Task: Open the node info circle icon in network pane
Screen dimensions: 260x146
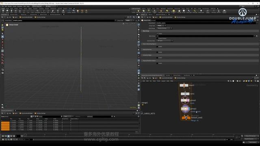Action: [x=256, y=78]
